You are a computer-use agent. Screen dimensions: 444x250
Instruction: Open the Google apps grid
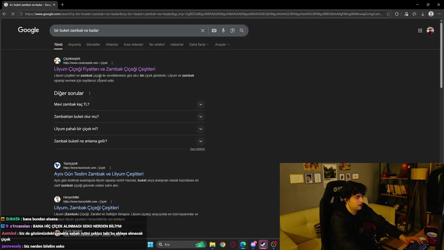[420, 31]
